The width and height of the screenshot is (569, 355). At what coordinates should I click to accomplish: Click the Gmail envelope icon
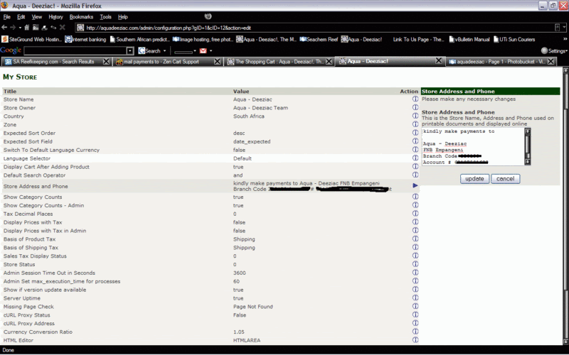click(x=203, y=50)
